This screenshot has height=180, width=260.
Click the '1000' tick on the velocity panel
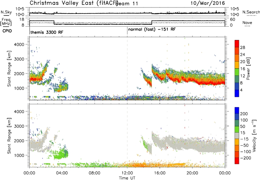click(19, 155)
